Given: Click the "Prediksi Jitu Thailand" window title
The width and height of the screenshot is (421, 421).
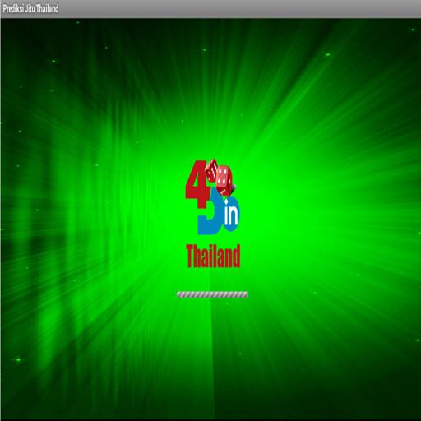Looking at the screenshot, I should pyautogui.click(x=30, y=8).
